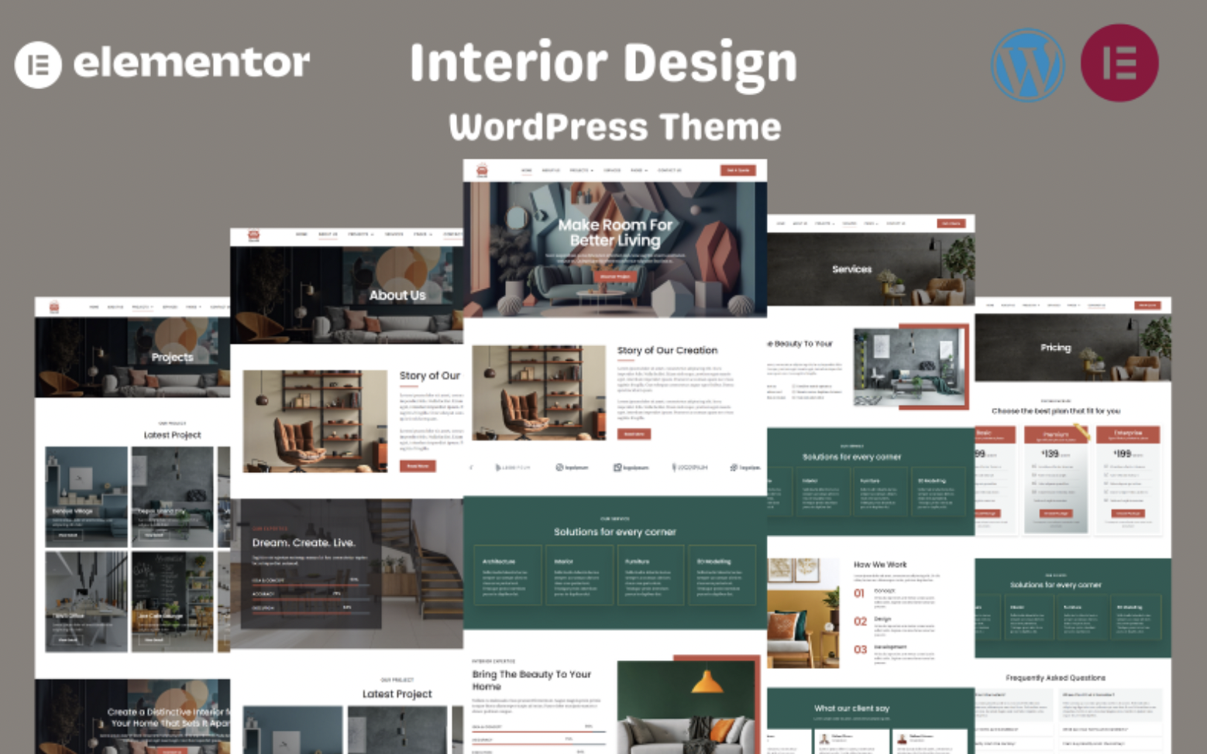Open the office project thumbnail in Latest Project grid

point(87,601)
